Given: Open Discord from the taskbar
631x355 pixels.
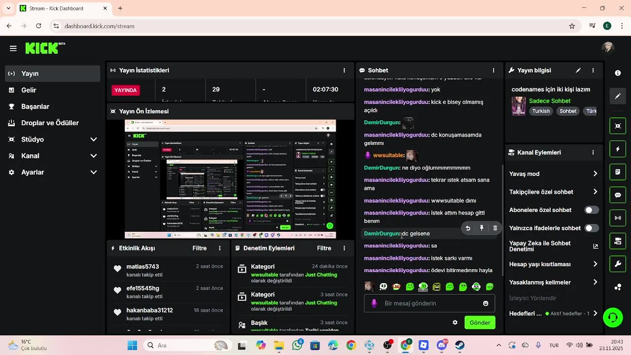Looking at the screenshot, I should 442,346.
